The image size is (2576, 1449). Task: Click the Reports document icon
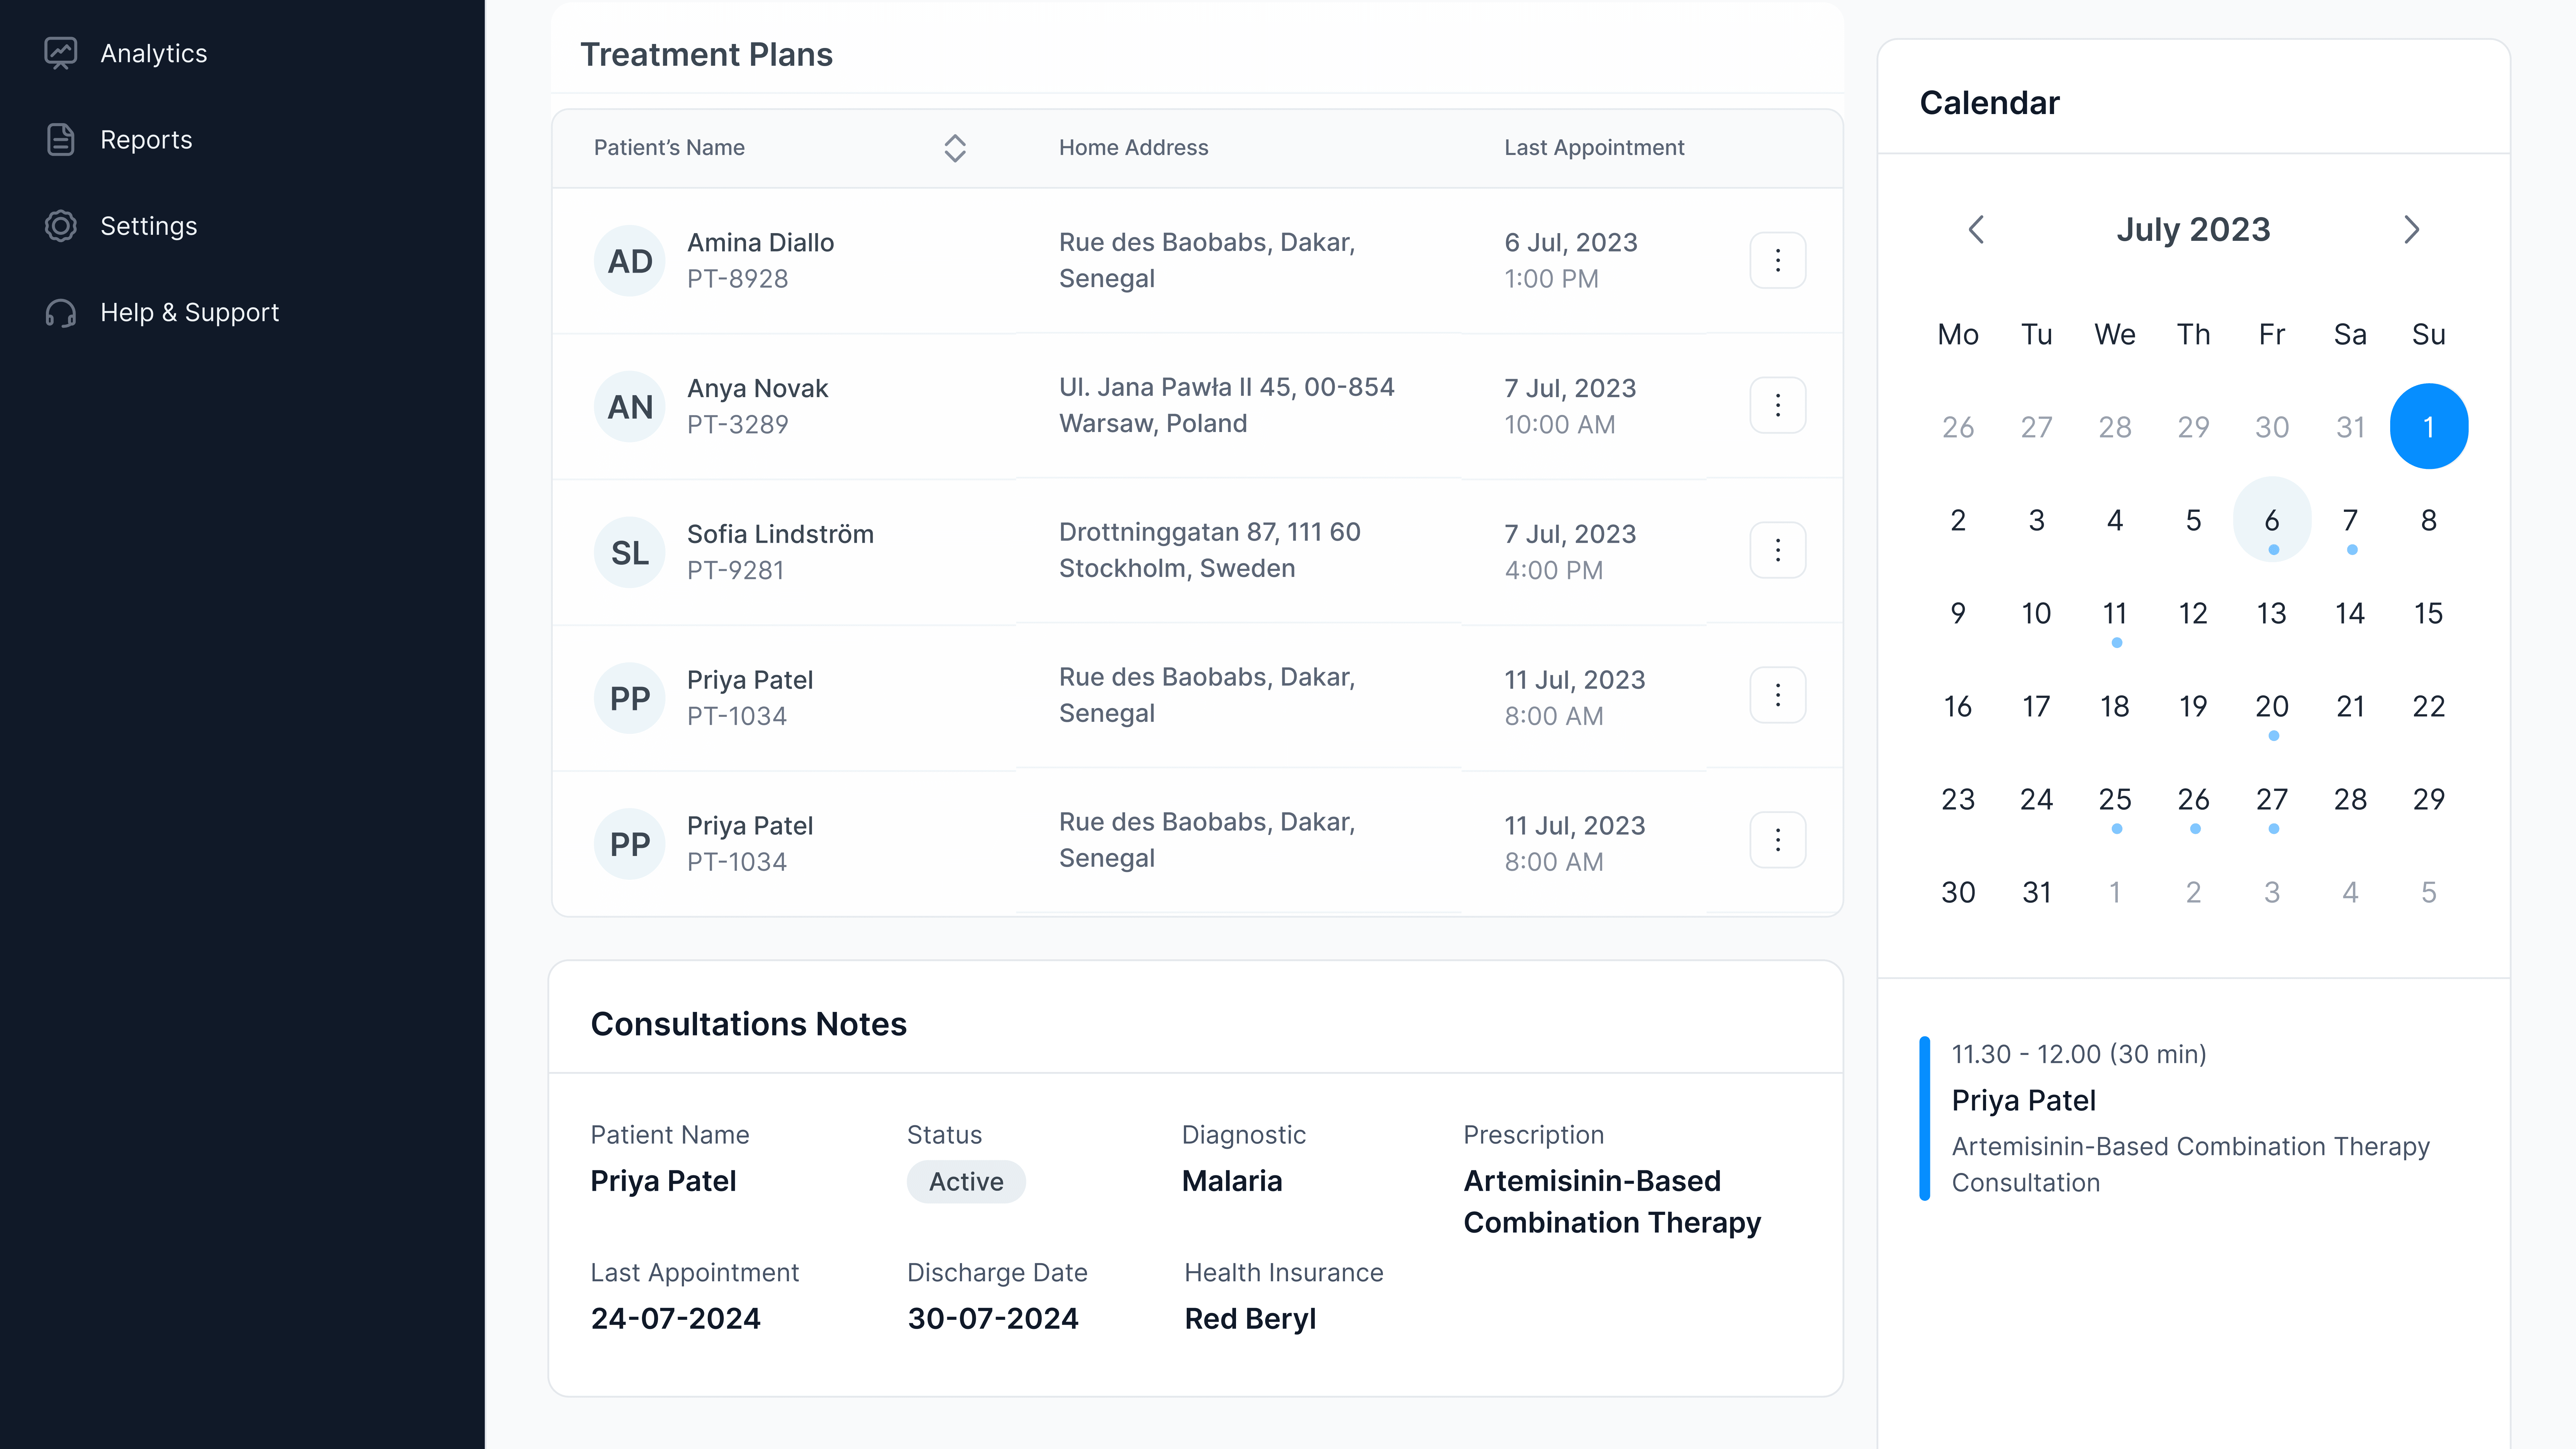[x=61, y=140]
